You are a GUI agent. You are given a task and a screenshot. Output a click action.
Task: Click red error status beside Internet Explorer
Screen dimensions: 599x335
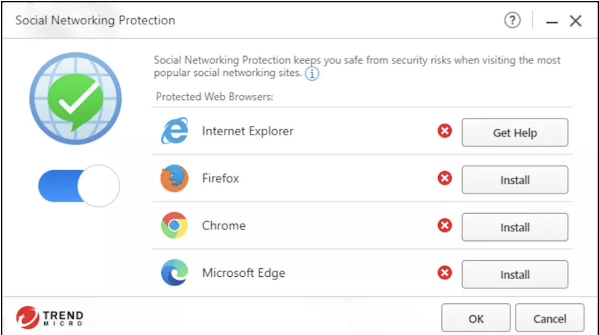coord(445,131)
